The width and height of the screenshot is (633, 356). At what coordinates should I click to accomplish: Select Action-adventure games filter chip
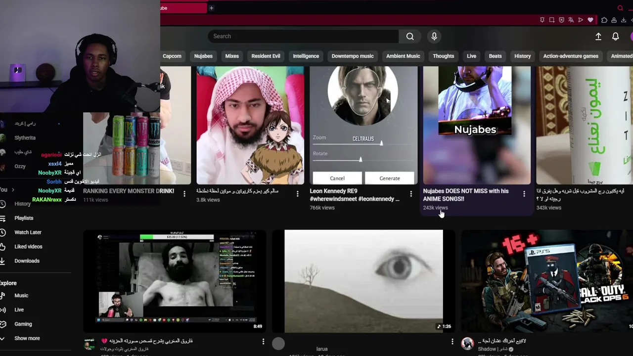click(571, 56)
